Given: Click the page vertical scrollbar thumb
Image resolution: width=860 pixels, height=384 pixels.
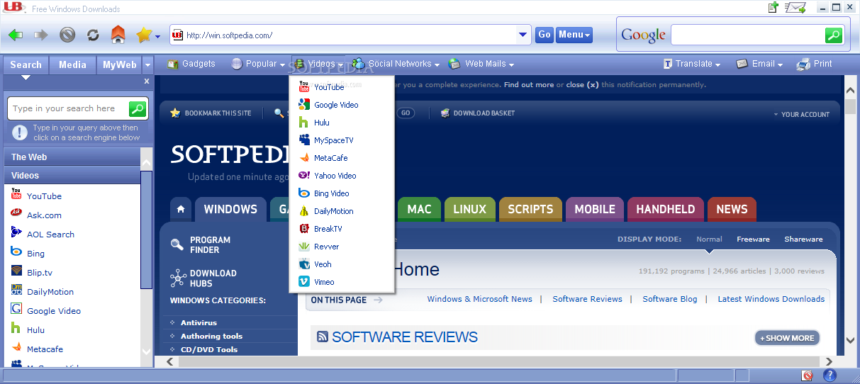Looking at the screenshot, I should [x=850, y=107].
